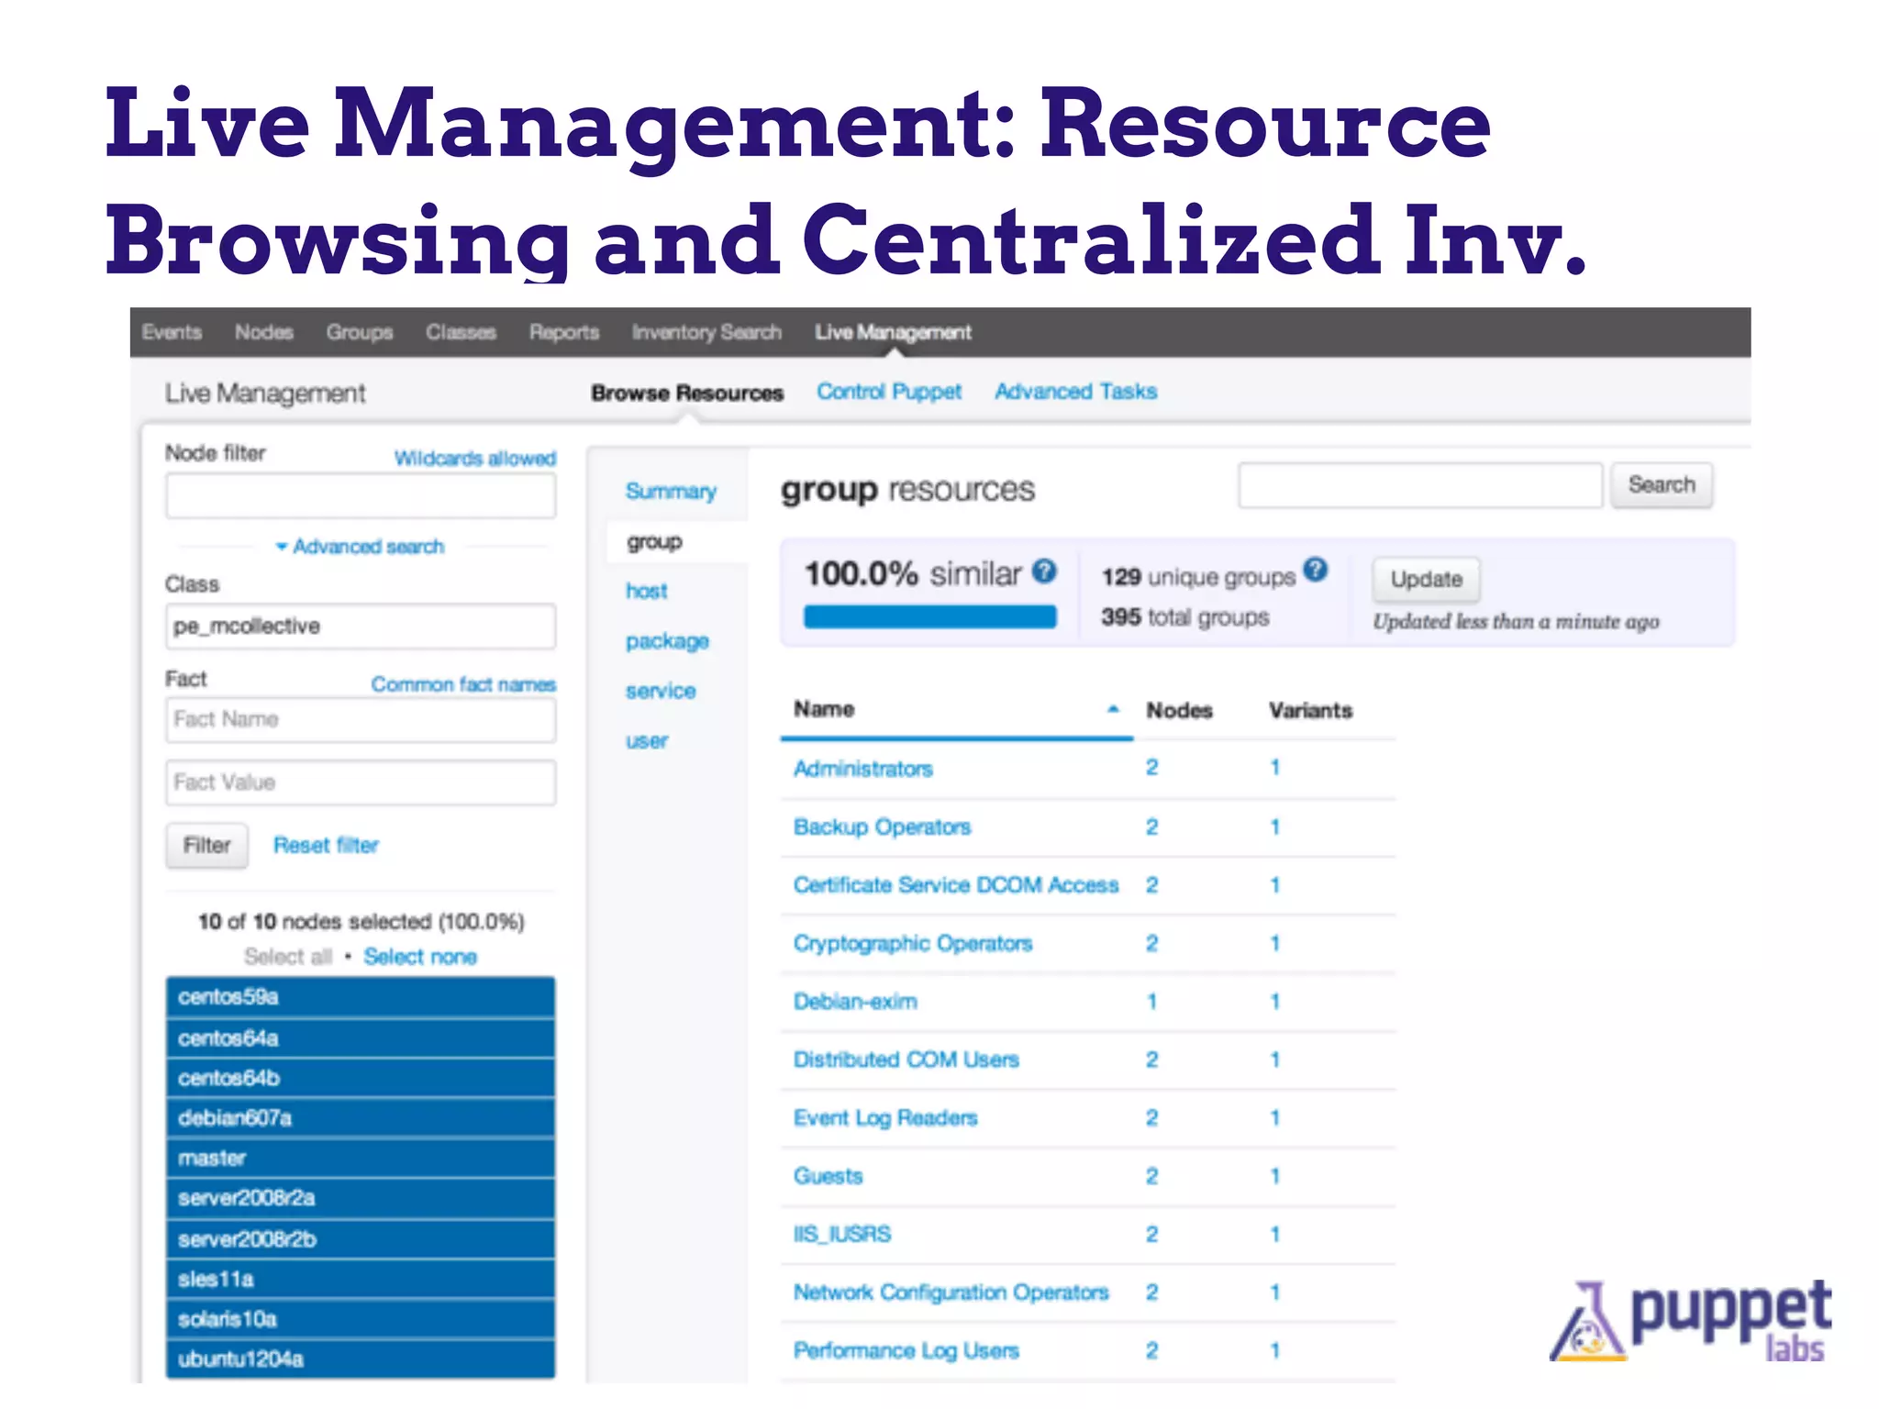The height and width of the screenshot is (1409, 1879).
Task: Click the Class field with pe_mcollective
Action: (361, 627)
